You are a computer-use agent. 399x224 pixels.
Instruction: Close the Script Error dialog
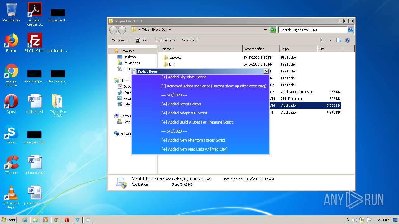point(266,72)
